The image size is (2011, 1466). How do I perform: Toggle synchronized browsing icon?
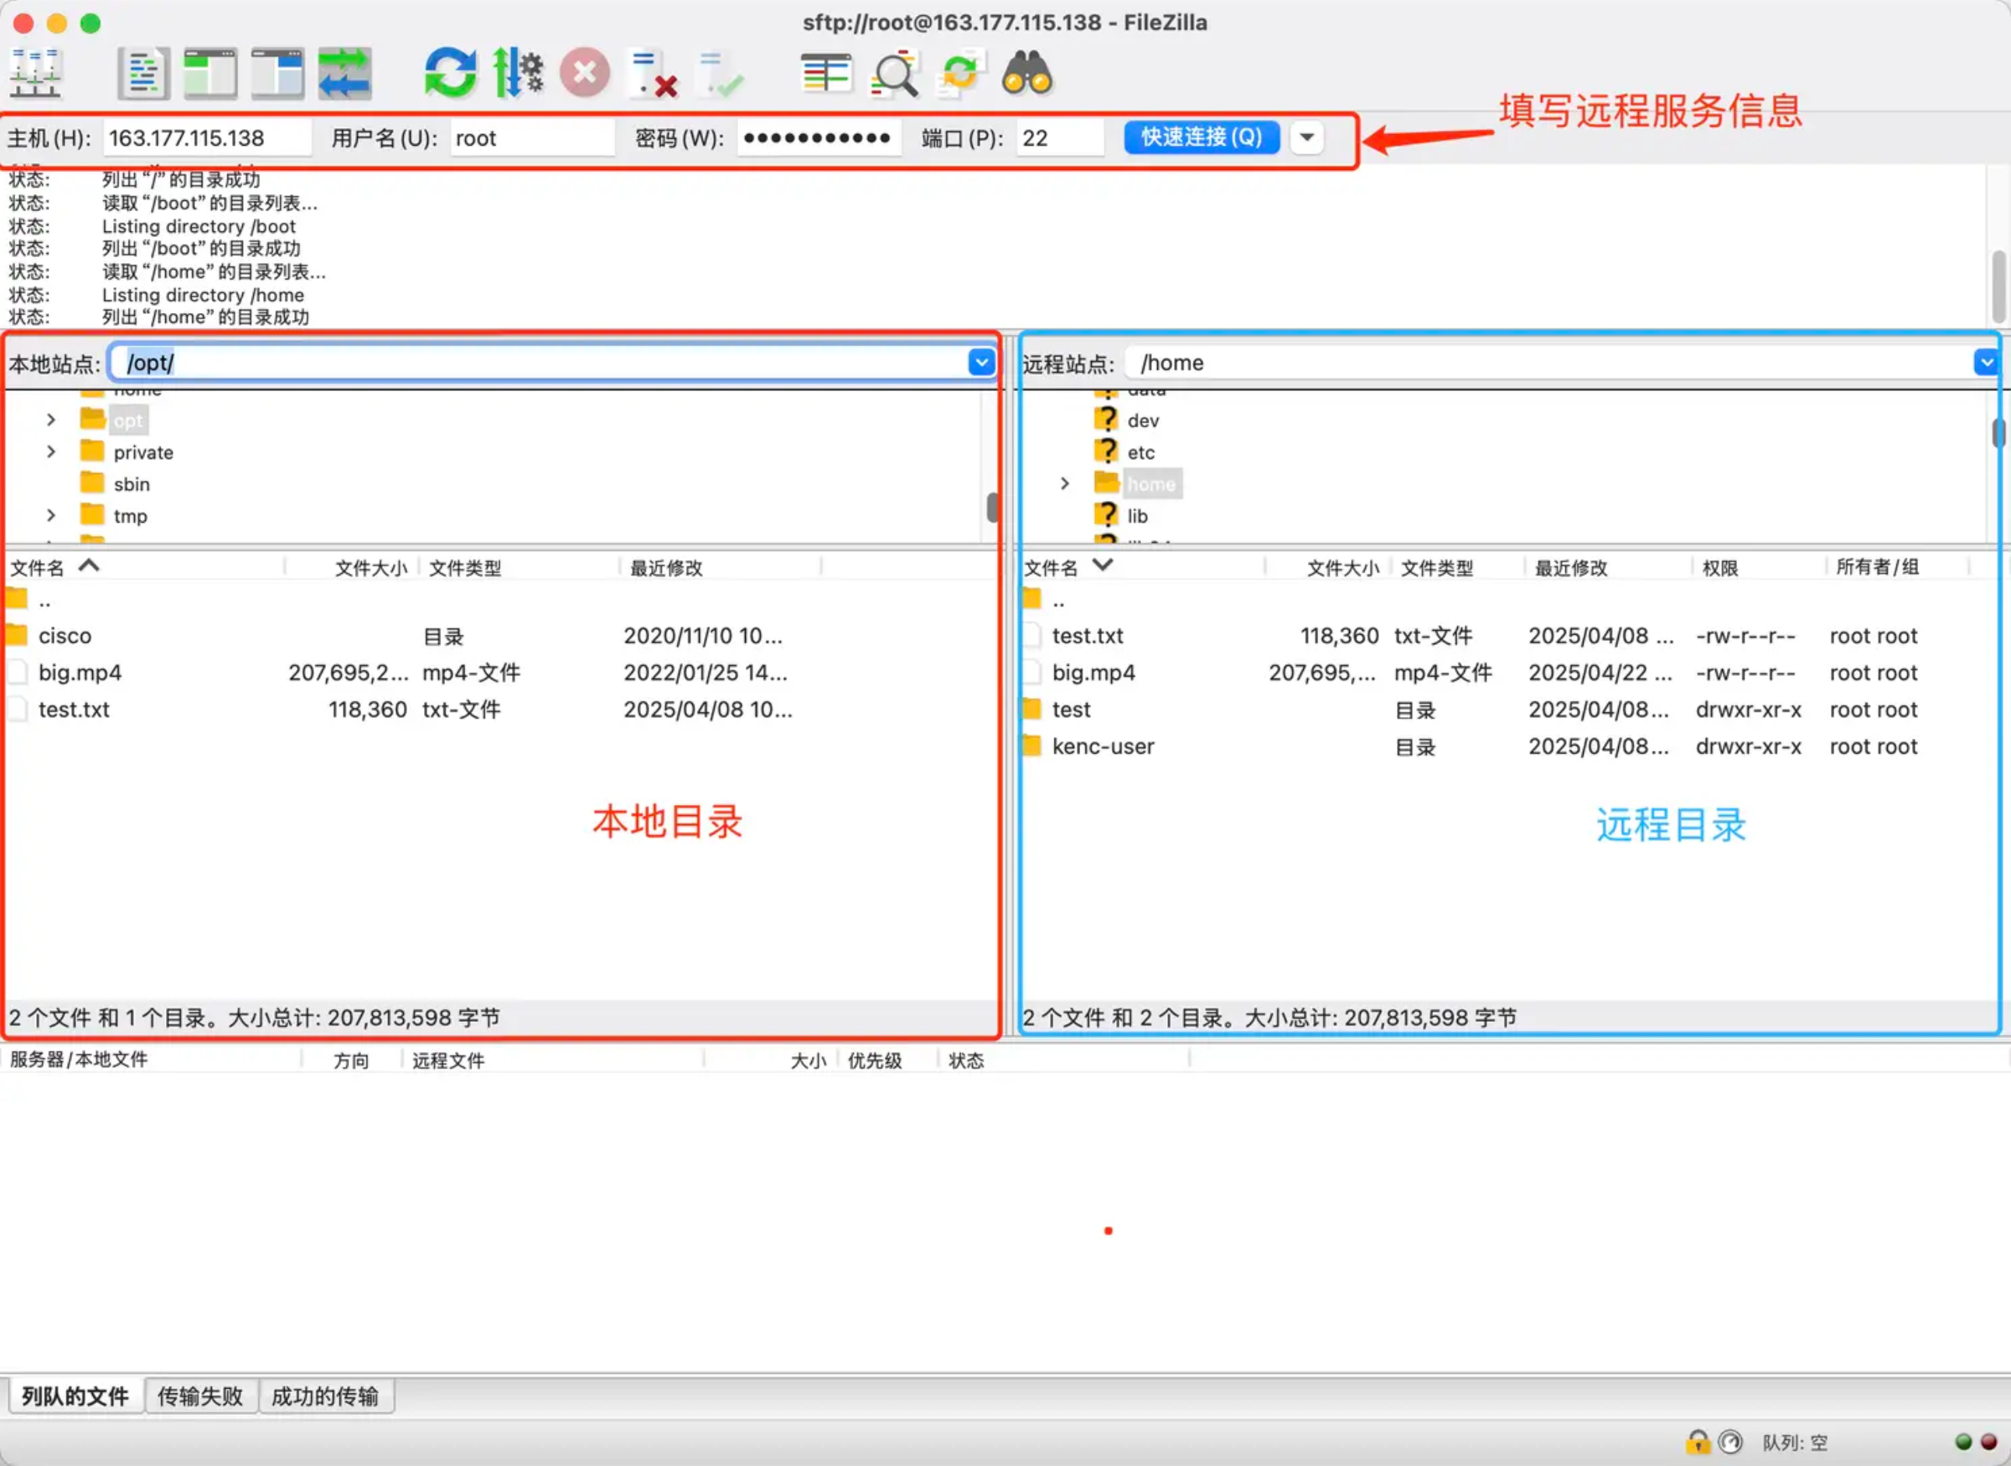pos(960,73)
